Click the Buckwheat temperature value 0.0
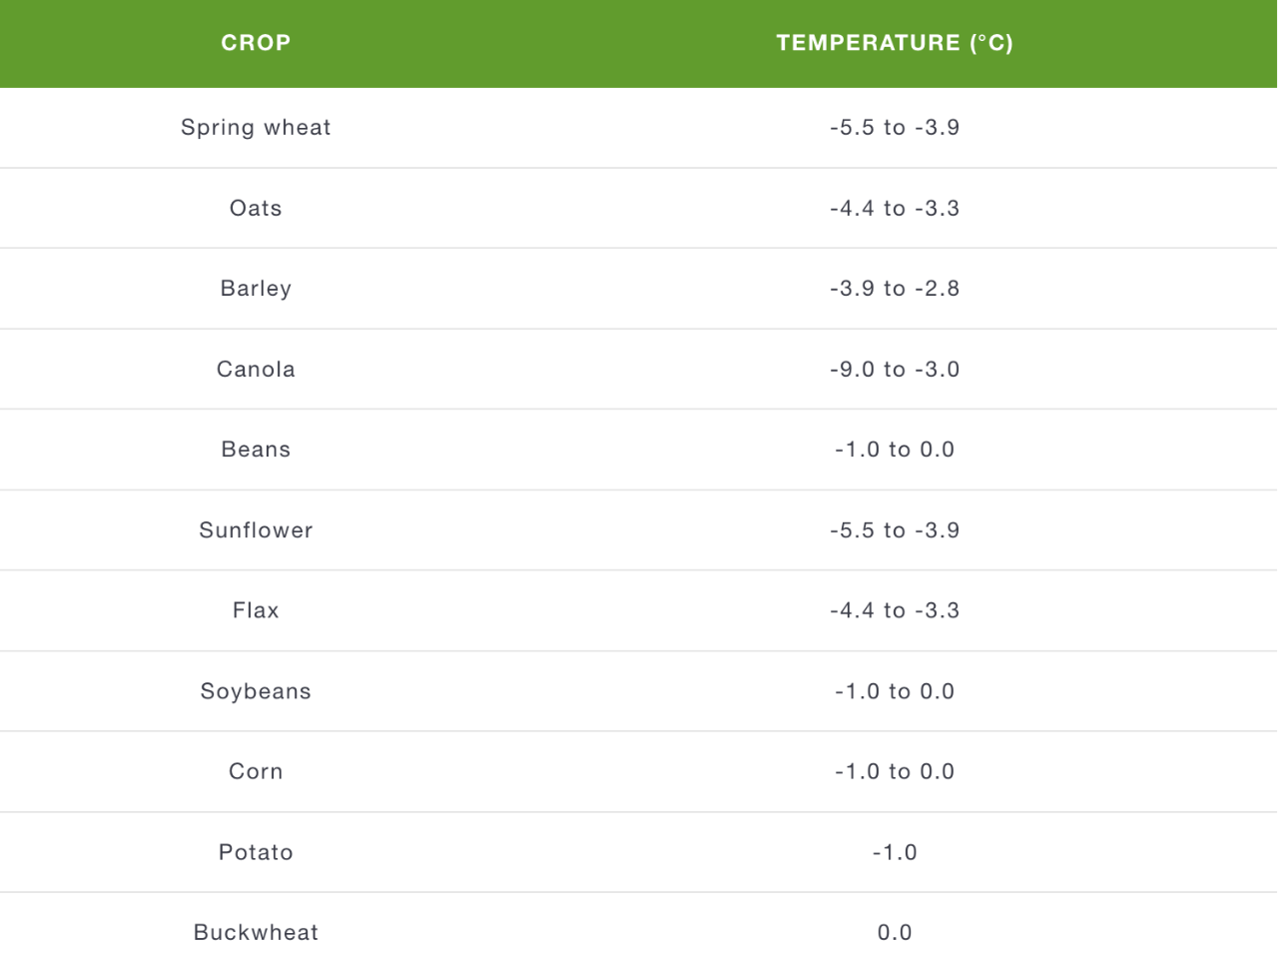The image size is (1278, 956). [895, 932]
